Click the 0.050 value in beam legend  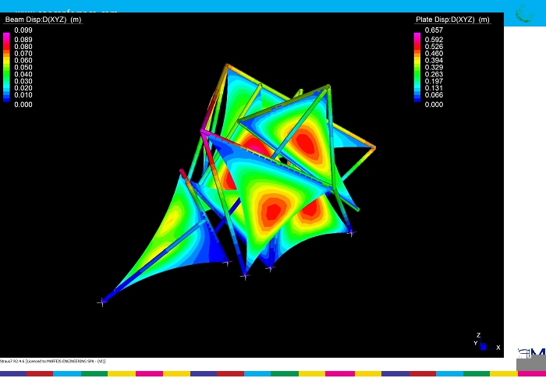(x=23, y=67)
